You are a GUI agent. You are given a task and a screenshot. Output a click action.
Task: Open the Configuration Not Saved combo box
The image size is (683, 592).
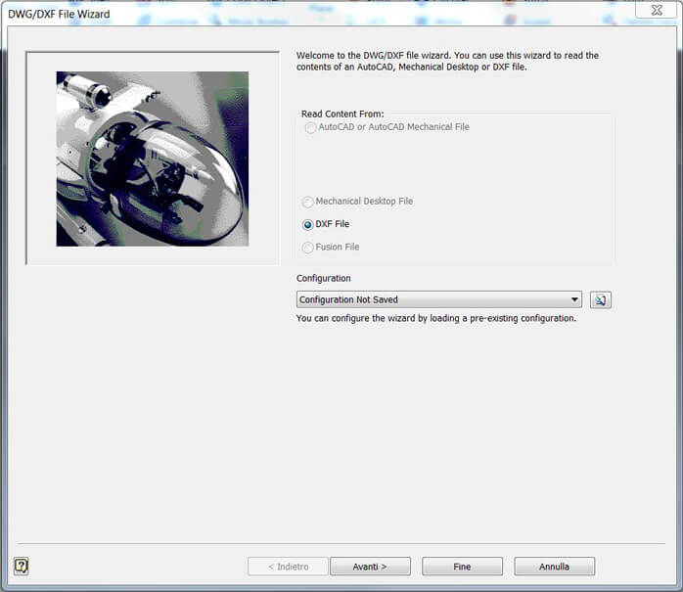pyautogui.click(x=438, y=299)
